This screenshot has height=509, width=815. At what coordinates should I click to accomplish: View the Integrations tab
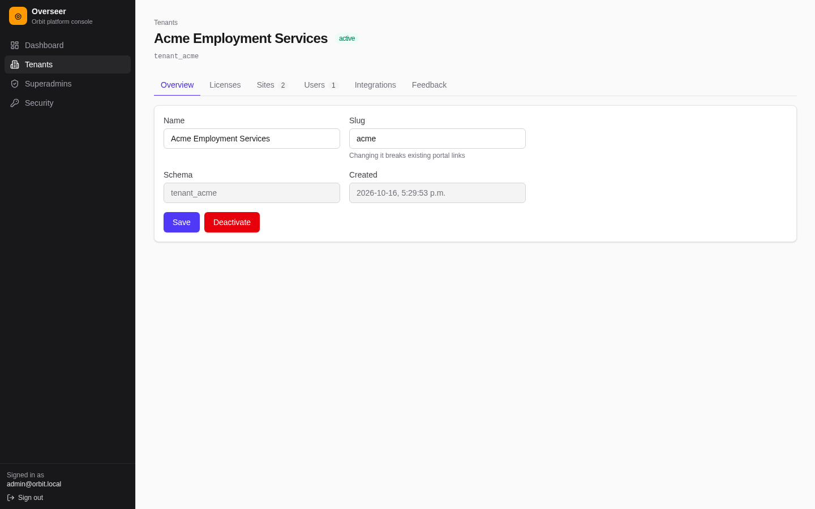(375, 85)
